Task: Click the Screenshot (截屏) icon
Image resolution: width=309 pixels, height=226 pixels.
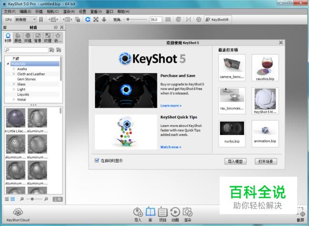Action: point(301,216)
